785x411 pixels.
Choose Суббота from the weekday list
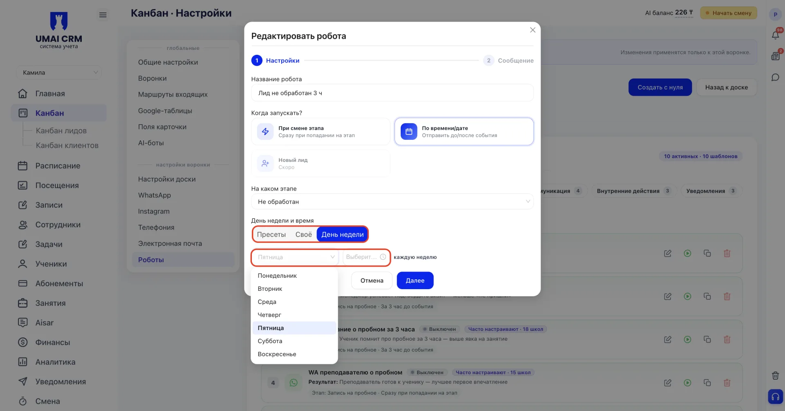point(294,341)
